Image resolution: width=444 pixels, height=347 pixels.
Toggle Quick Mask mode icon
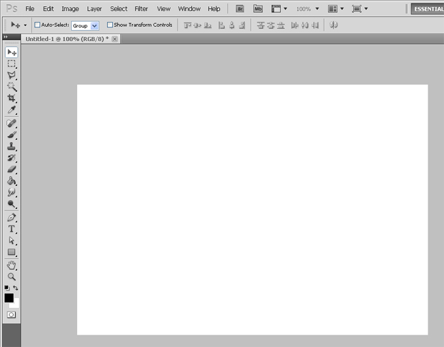[12, 315]
